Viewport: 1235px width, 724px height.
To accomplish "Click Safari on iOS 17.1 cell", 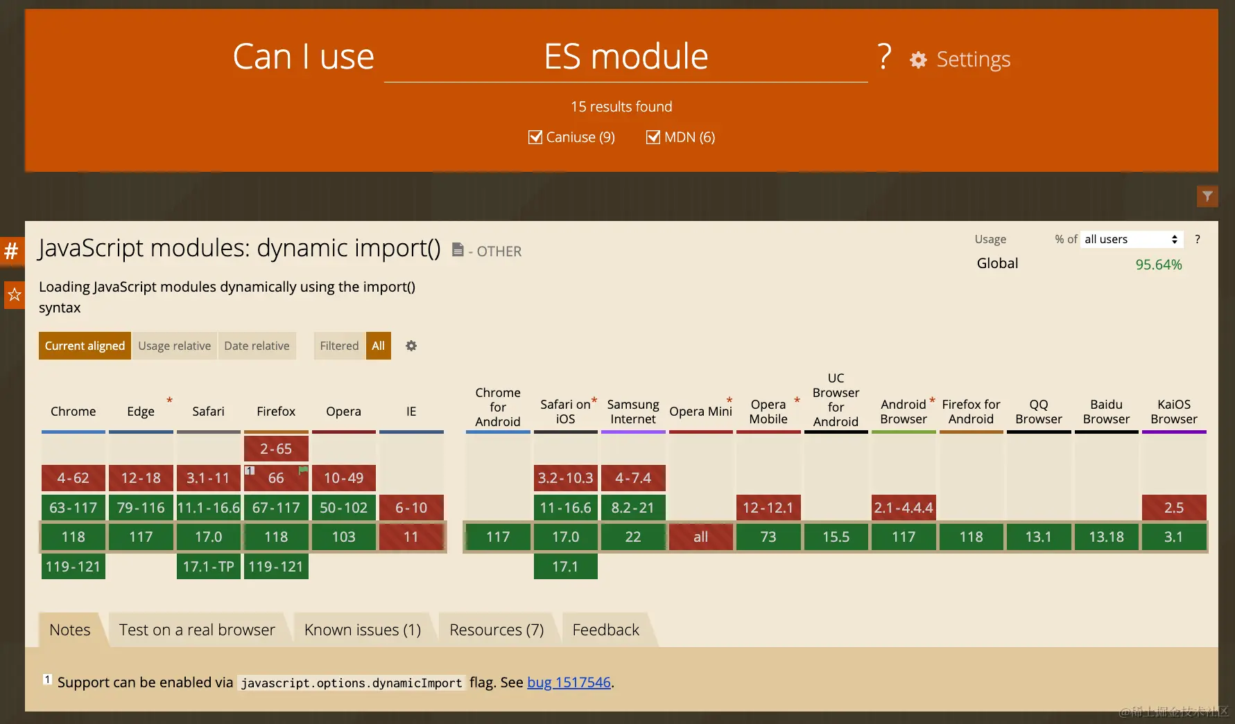I will [x=566, y=567].
